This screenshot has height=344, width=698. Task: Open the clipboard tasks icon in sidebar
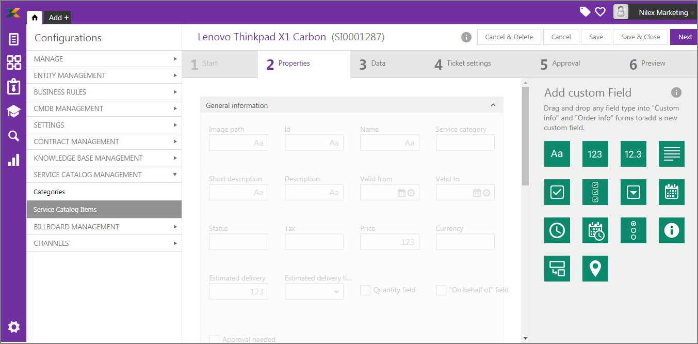click(x=14, y=87)
